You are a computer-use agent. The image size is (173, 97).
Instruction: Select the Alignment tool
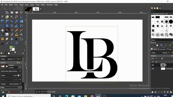(7, 12)
